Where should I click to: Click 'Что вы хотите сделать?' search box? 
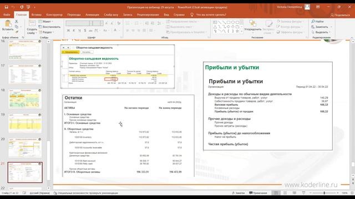tap(211, 15)
